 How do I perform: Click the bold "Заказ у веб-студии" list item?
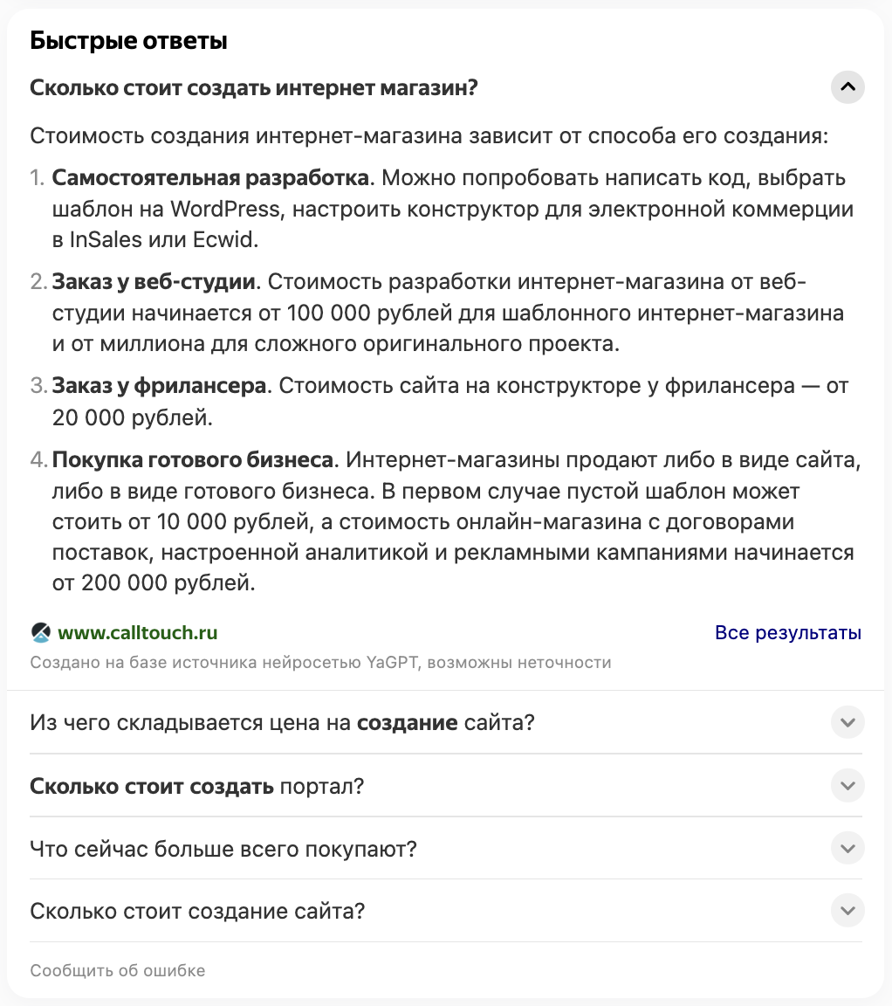[154, 282]
